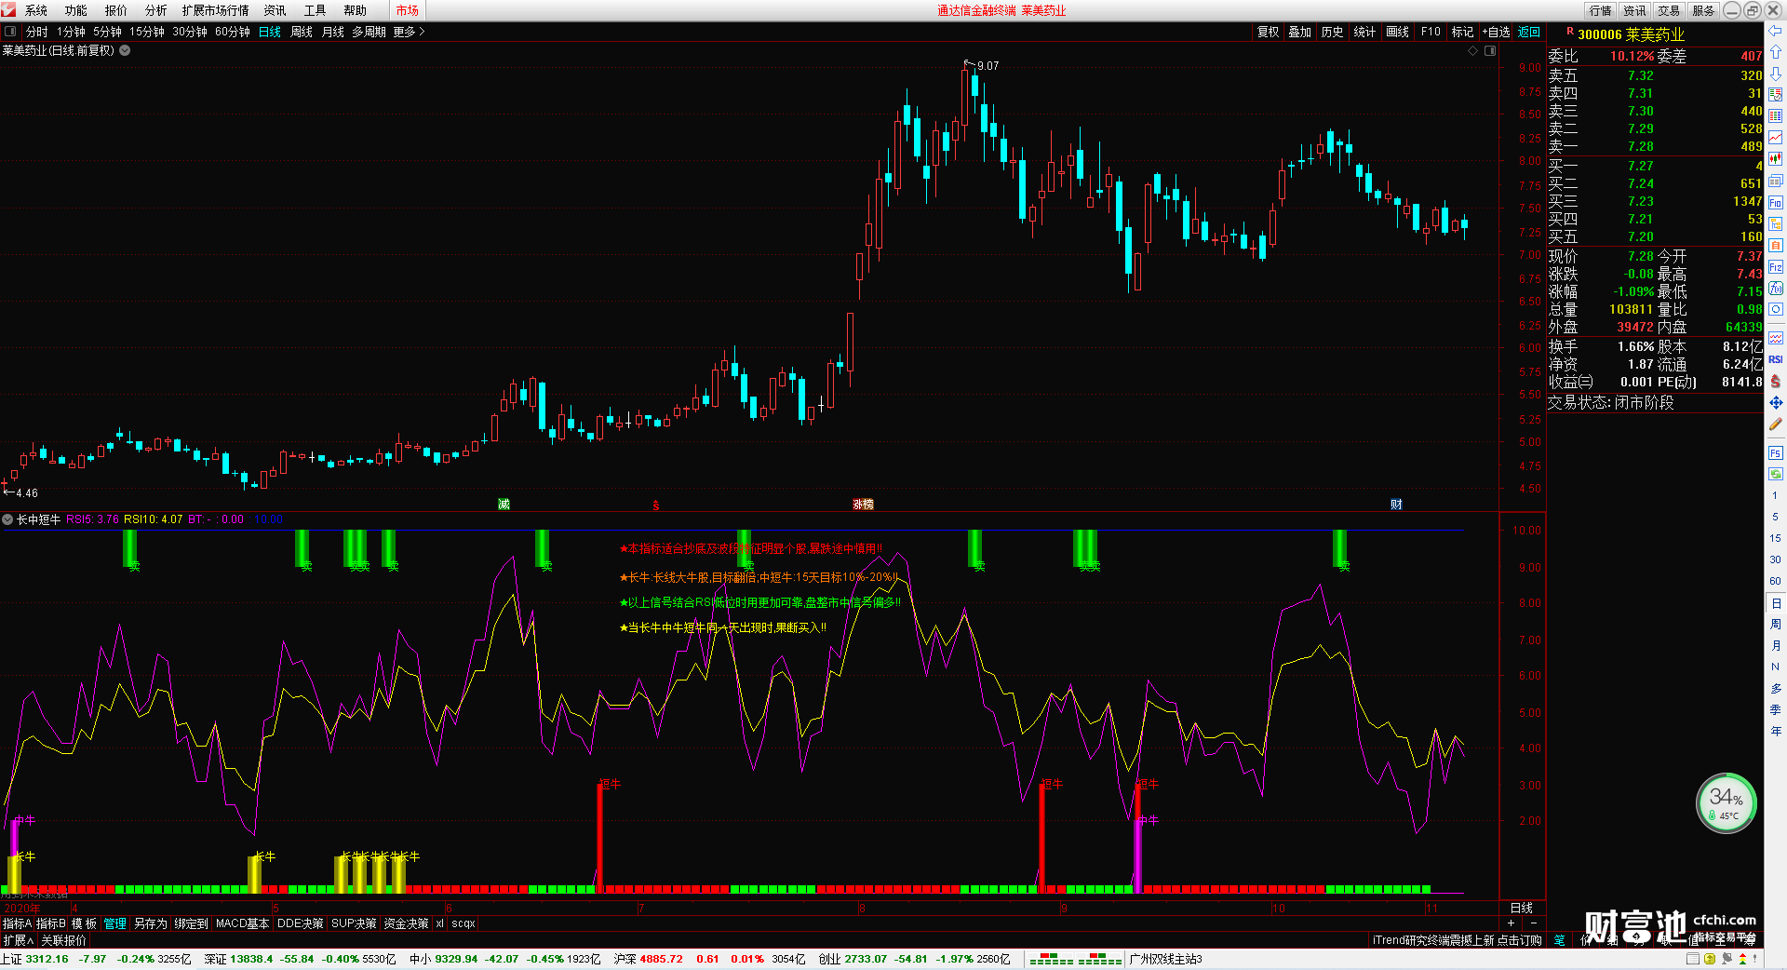Image resolution: width=1787 pixels, height=970 pixels.
Task: Click 广州双线主站3 server name in status bar
Action: click(1165, 959)
